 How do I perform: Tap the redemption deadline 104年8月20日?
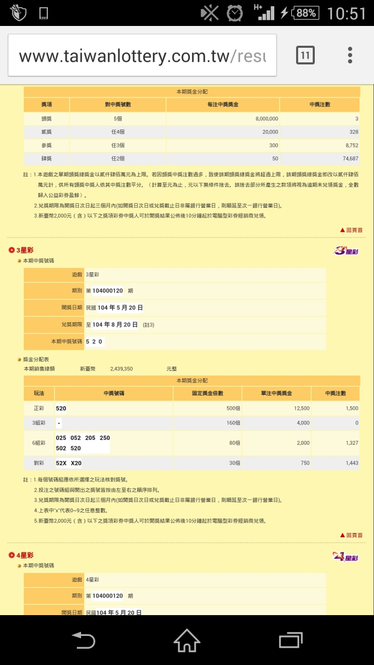point(115,325)
